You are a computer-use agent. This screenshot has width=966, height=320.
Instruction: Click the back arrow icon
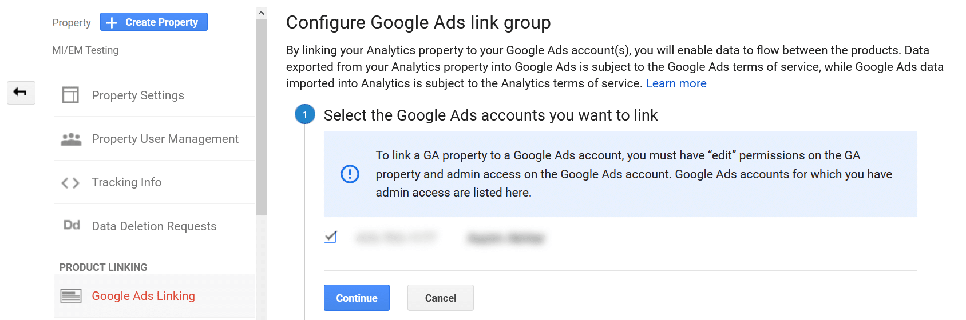point(21,93)
